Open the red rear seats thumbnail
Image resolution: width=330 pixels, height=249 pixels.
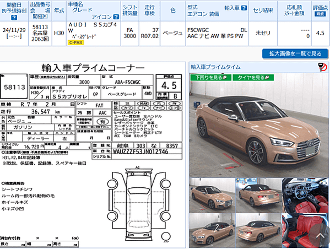pyautogui.click(x=305, y=230)
